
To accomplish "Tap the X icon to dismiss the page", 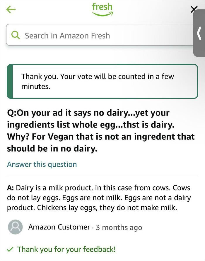I will tap(194, 9).
